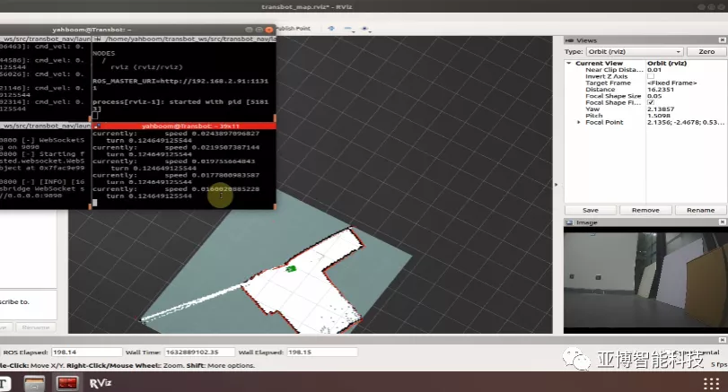Click the blue add-tool plus icon in toolbar
Screen dimensions: 728x392
tap(331, 29)
